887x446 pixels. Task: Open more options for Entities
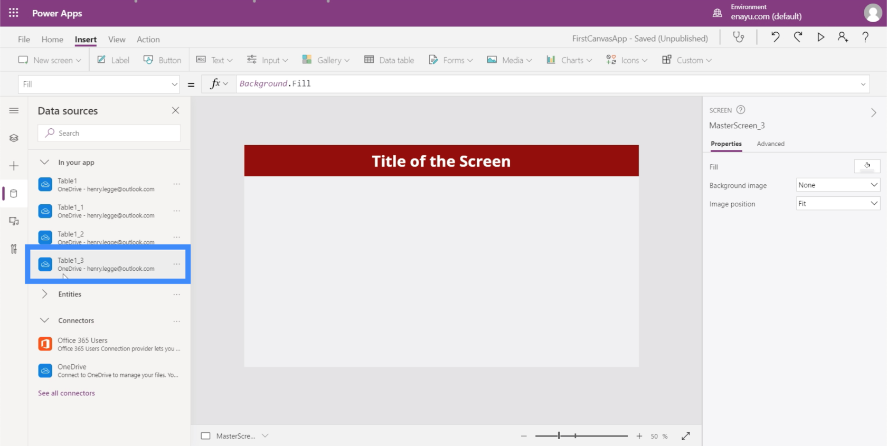tap(176, 295)
